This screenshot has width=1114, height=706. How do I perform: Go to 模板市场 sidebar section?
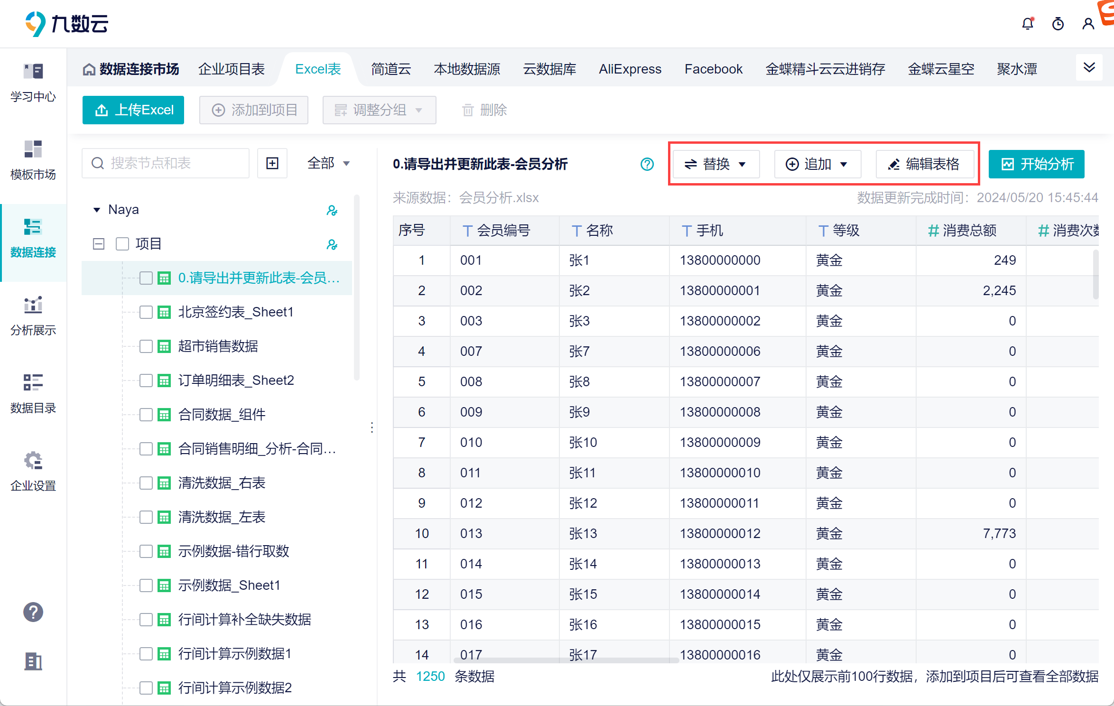33,160
